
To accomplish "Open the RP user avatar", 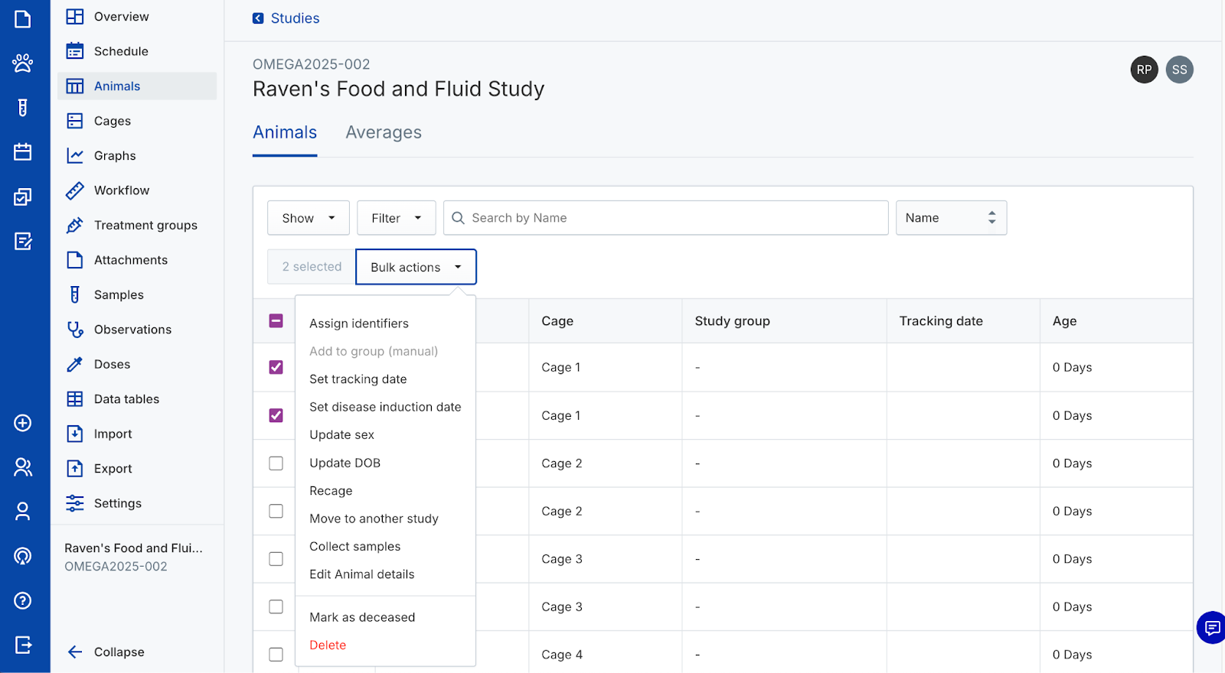I will click(1144, 70).
